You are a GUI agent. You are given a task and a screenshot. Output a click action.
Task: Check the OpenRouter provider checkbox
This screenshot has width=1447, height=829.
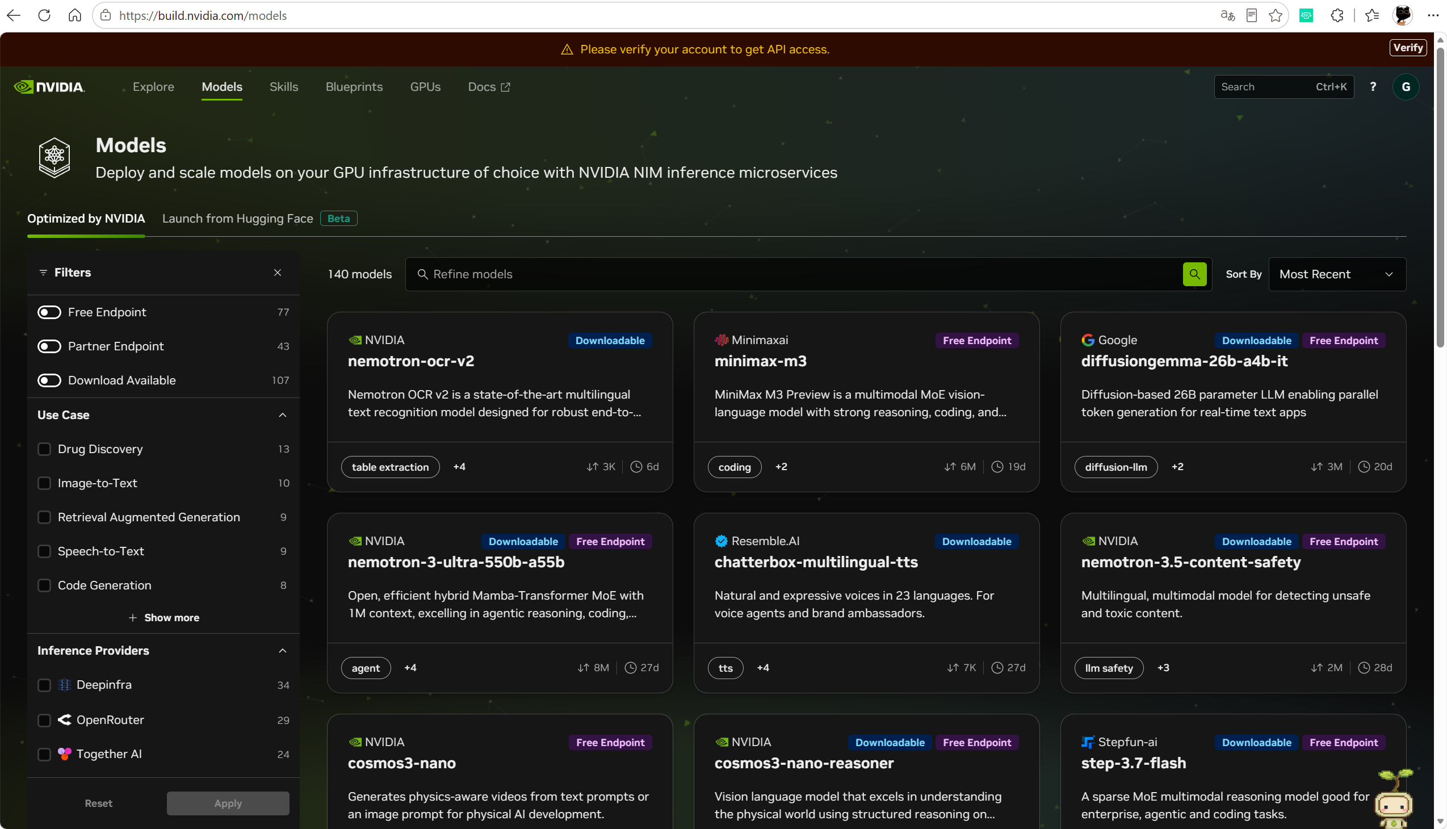pyautogui.click(x=44, y=720)
